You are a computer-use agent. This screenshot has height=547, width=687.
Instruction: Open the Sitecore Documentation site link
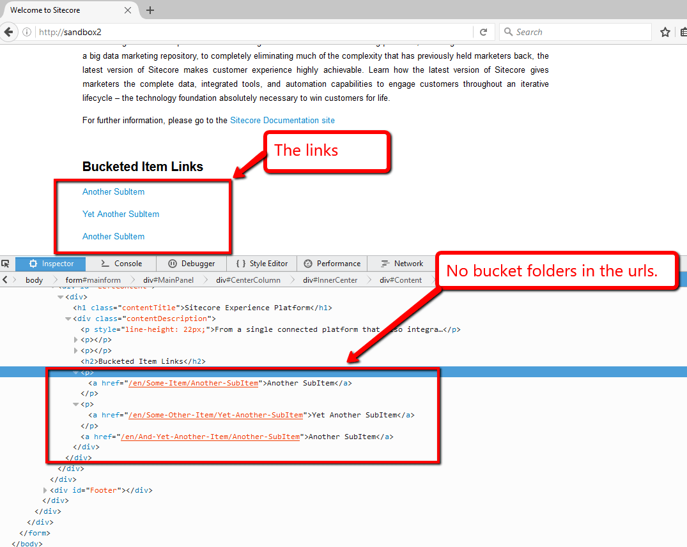282,120
